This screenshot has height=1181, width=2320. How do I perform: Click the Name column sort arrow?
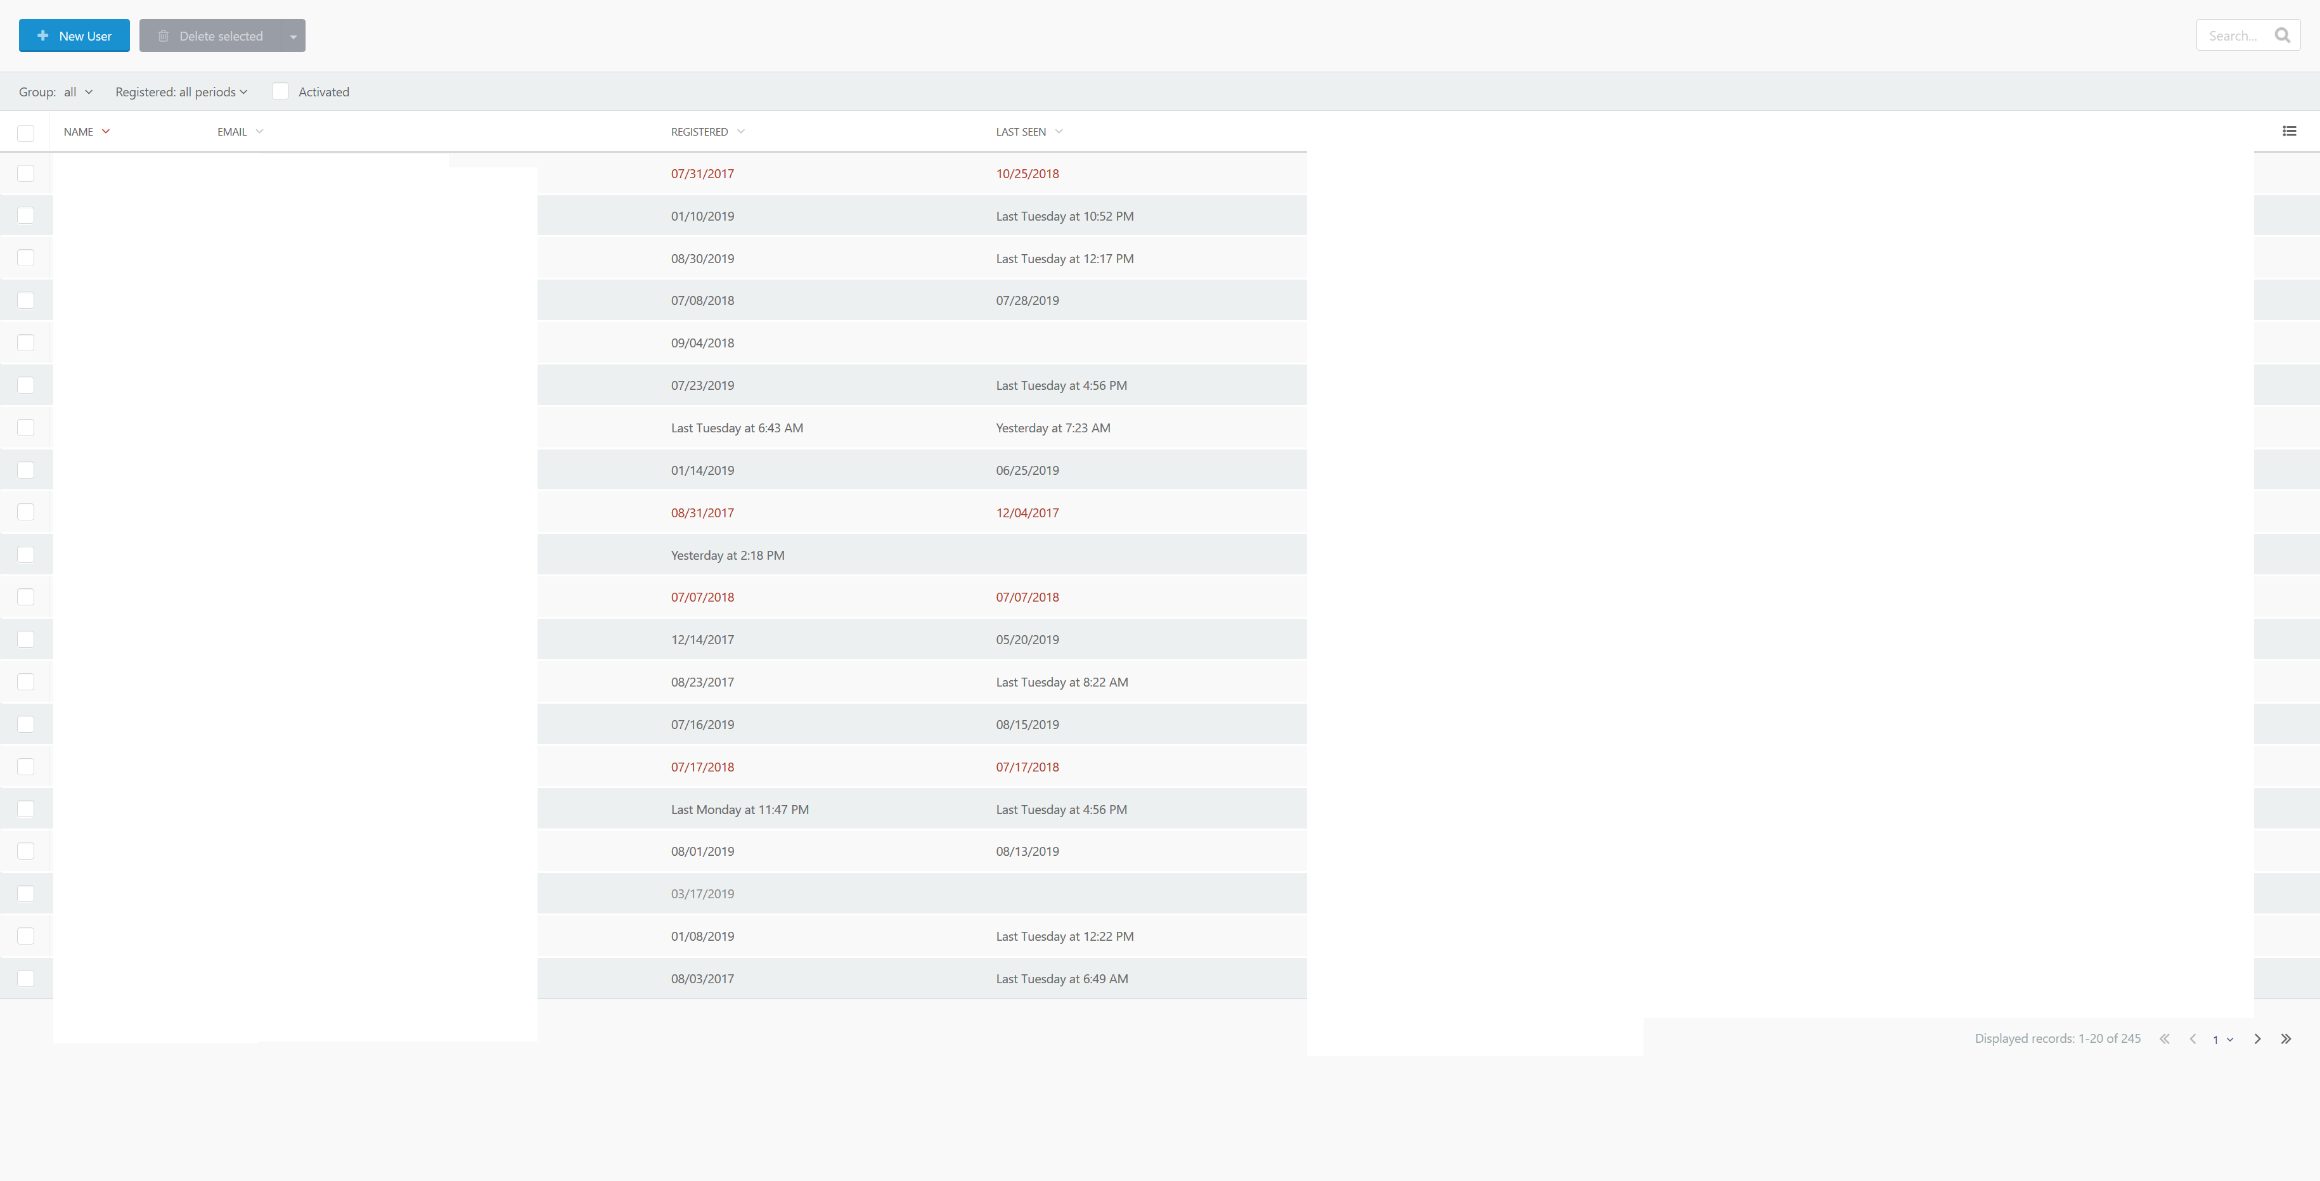point(105,131)
